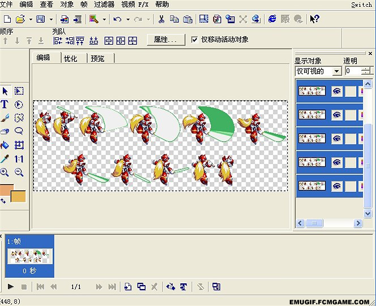Open the 文件 menu
The width and height of the screenshot is (376, 306).
[x=6, y=5]
